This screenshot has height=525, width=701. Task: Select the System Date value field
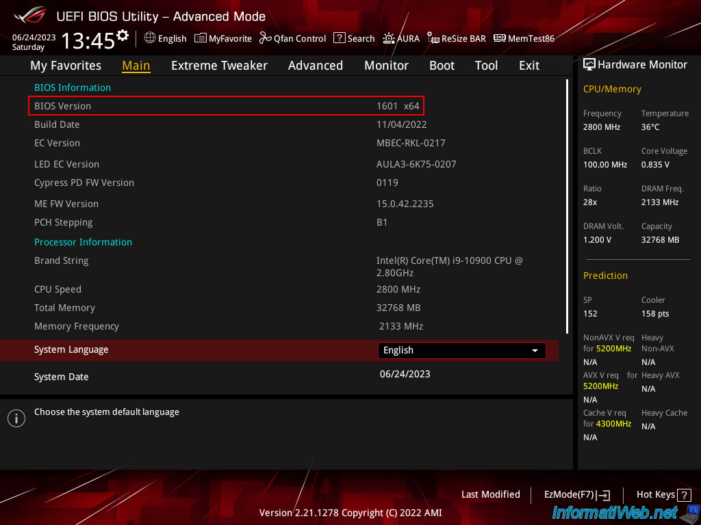coord(405,374)
